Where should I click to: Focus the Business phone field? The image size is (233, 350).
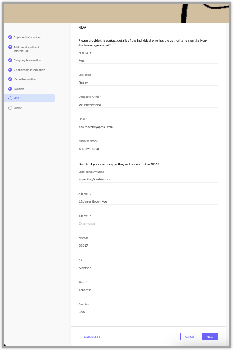pos(148,149)
